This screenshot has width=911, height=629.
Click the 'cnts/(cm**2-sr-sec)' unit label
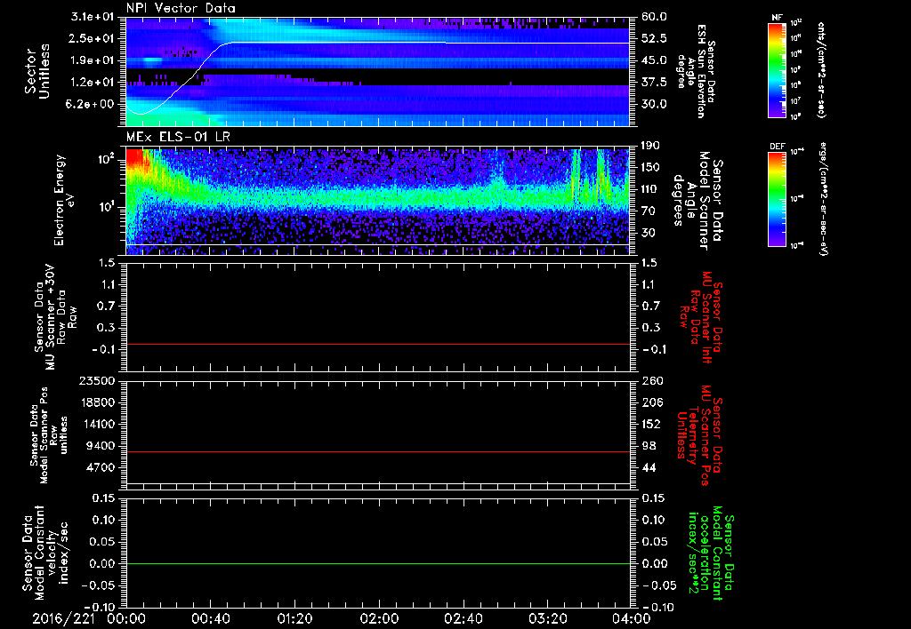coord(821,69)
